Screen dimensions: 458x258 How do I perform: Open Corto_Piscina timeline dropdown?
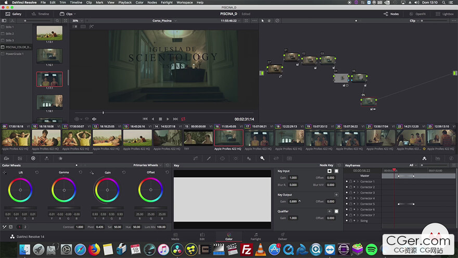[164, 21]
